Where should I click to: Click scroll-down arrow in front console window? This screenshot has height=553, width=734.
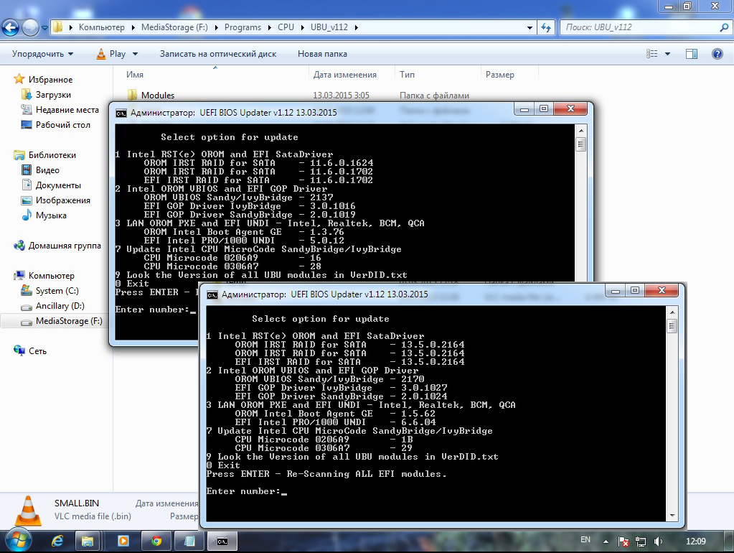(672, 516)
